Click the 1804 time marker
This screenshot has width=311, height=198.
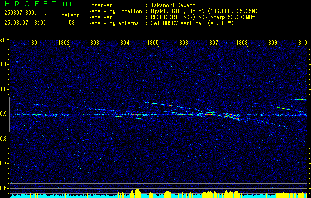pos(124,43)
